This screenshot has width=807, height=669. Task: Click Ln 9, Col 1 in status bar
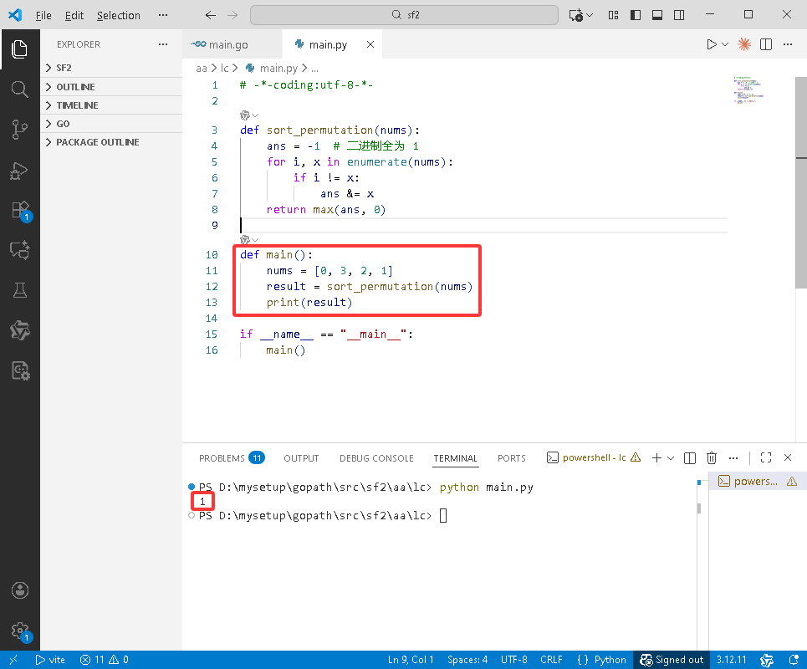click(411, 660)
